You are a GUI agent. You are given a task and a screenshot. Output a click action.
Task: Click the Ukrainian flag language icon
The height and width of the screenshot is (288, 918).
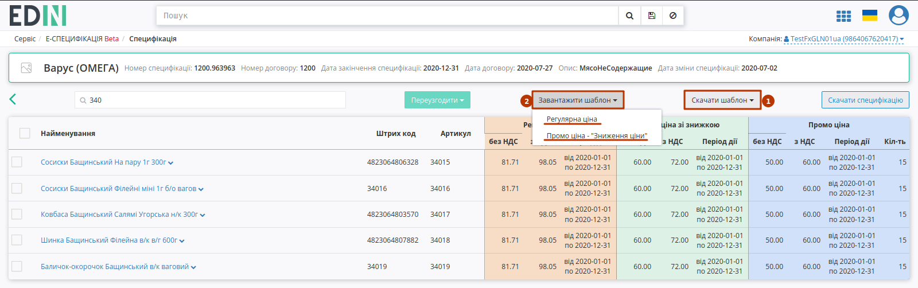coord(870,15)
